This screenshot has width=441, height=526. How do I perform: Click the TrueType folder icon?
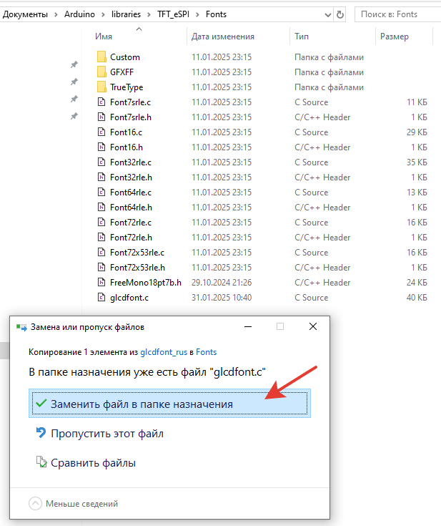pyautogui.click(x=101, y=87)
